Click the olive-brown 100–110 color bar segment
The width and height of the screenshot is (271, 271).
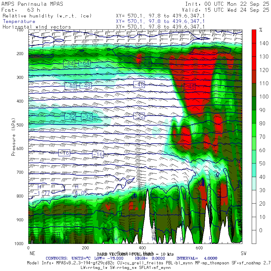tap(254, 90)
